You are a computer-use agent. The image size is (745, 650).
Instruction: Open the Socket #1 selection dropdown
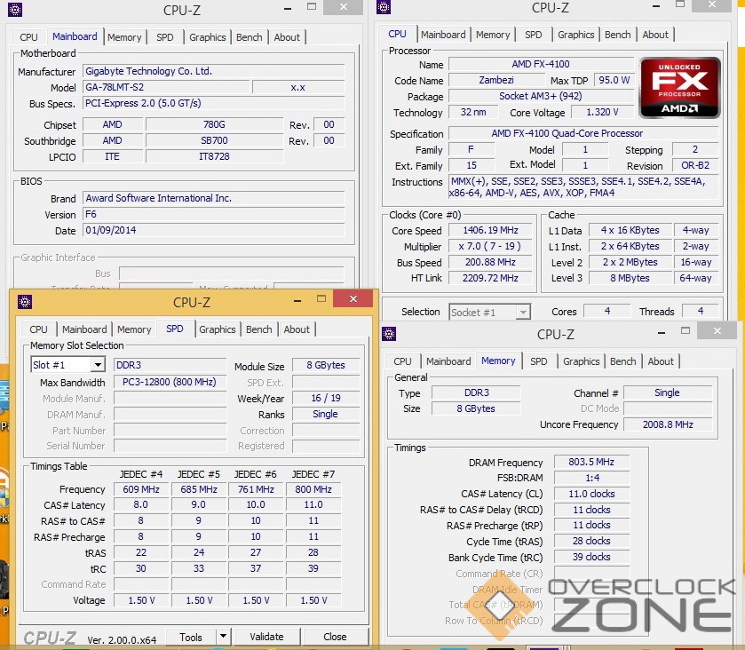point(489,313)
